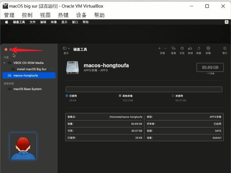Select macos-hongtoufa volume in sidebar
The width and height of the screenshot is (231, 173).
(25, 76)
